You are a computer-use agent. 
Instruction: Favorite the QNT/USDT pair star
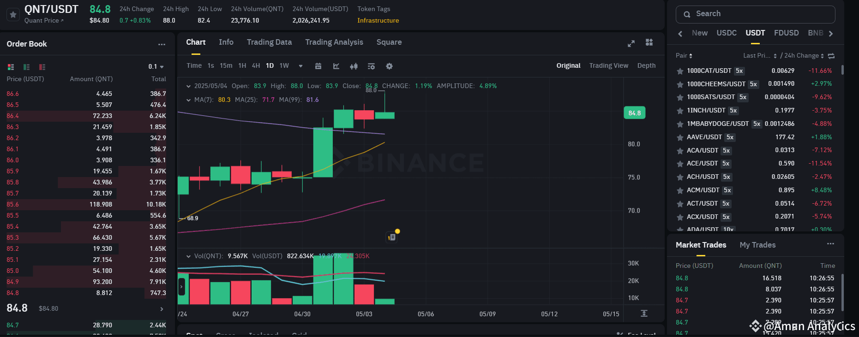(13, 15)
